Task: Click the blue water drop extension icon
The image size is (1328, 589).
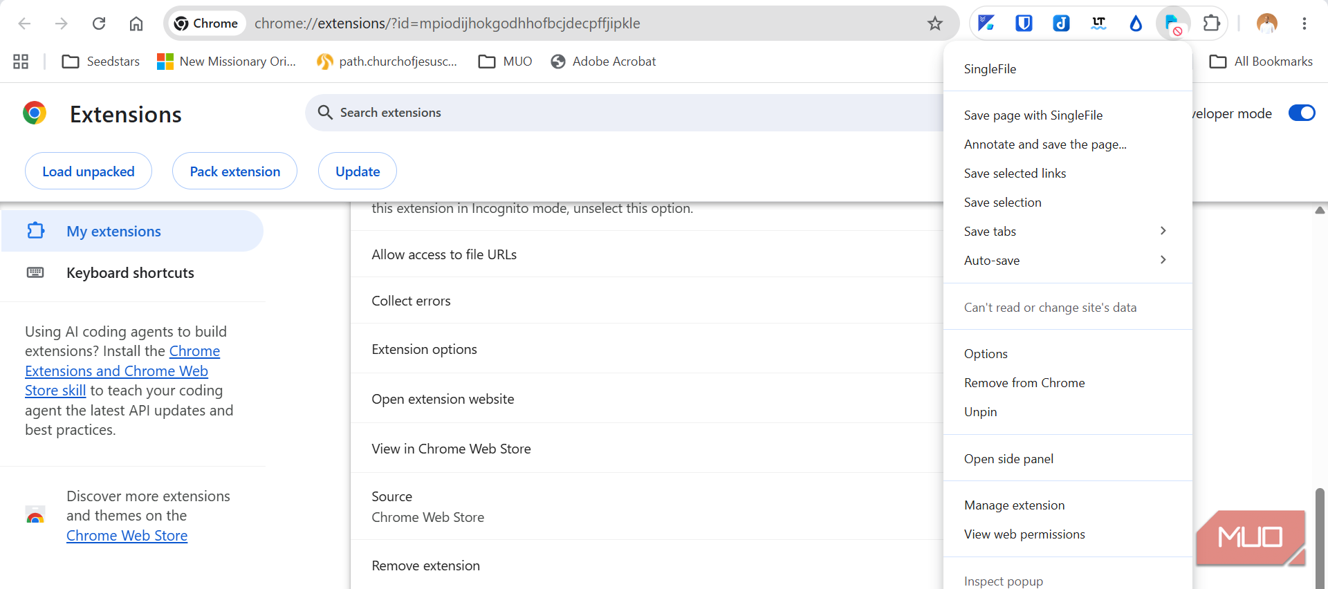Action: [1136, 24]
